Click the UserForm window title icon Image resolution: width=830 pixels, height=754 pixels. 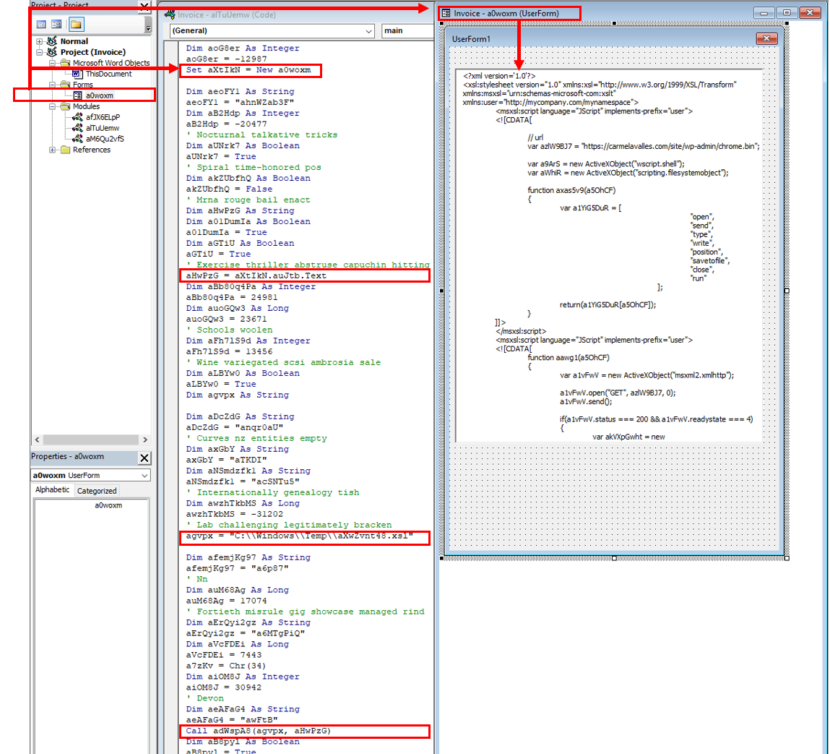(446, 13)
